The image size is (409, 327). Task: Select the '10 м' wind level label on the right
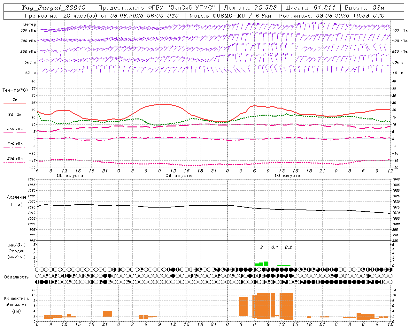coord(397,73)
